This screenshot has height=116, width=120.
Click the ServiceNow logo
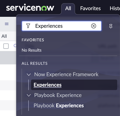30,7
